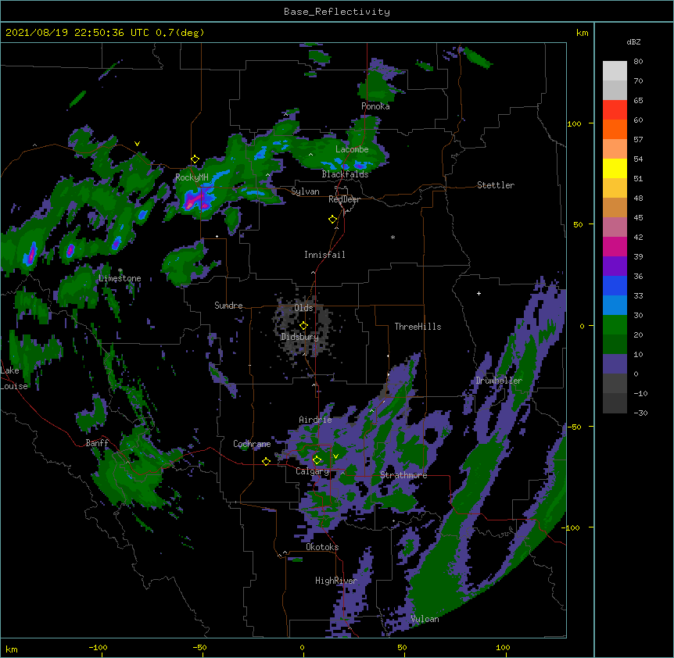This screenshot has width=674, height=658.
Task: Click the Sundre city label
Action: point(228,306)
